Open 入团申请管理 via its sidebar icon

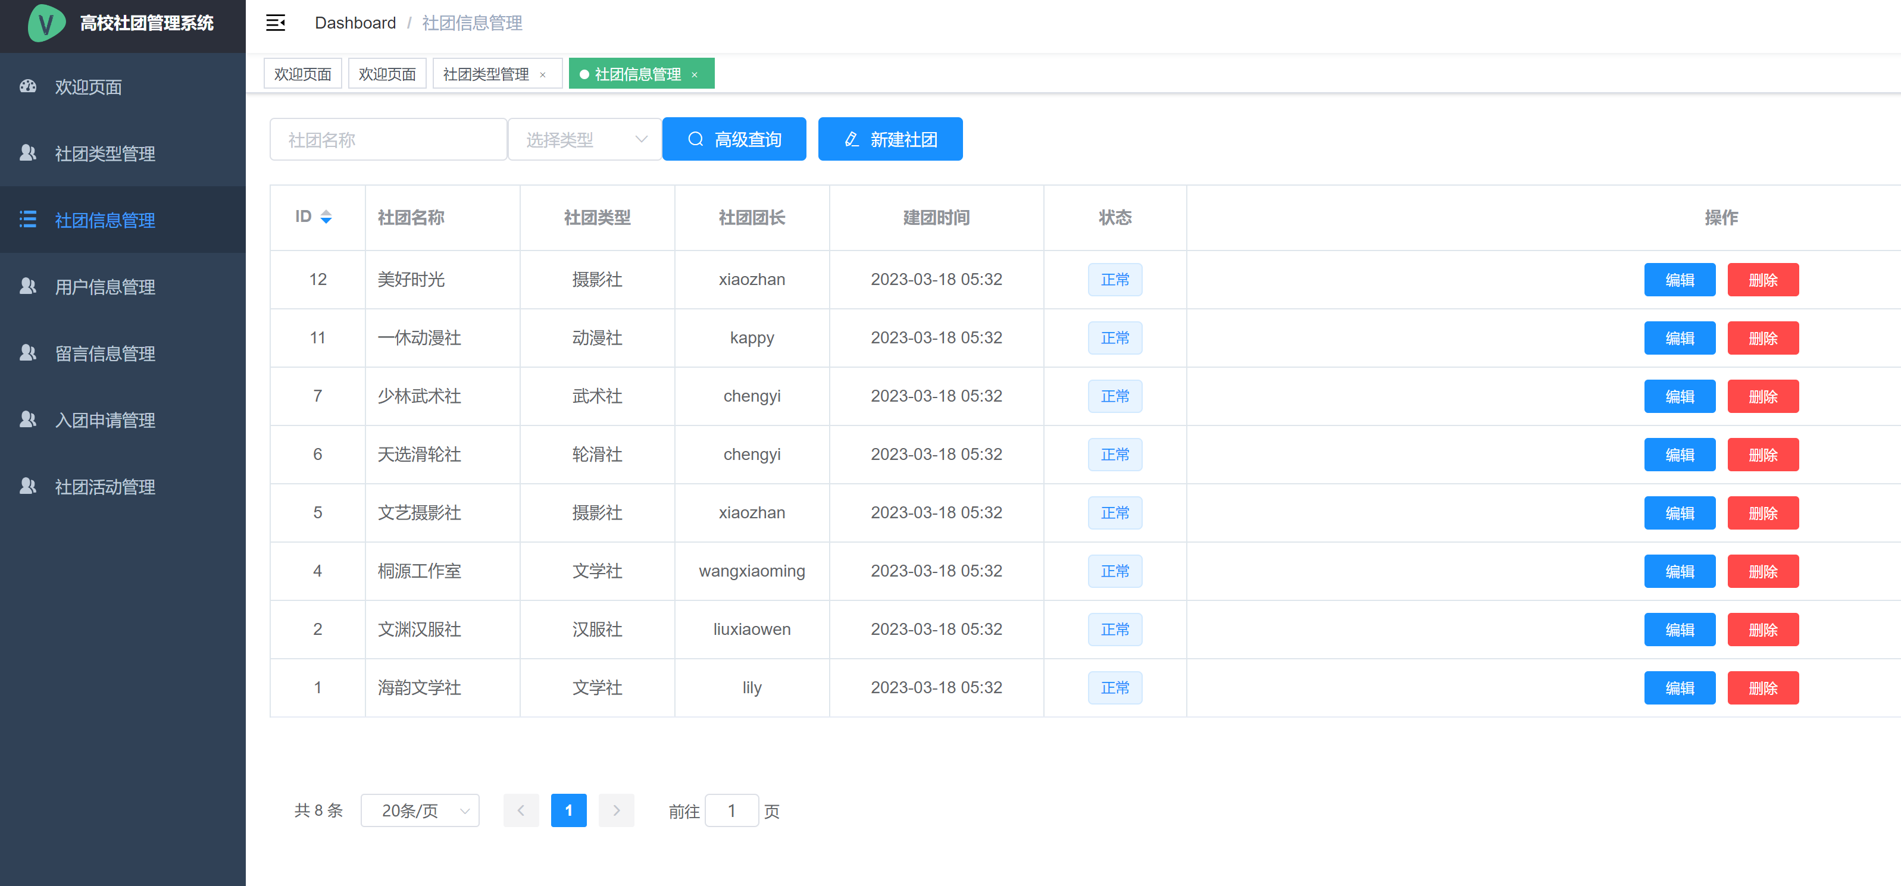click(x=27, y=419)
